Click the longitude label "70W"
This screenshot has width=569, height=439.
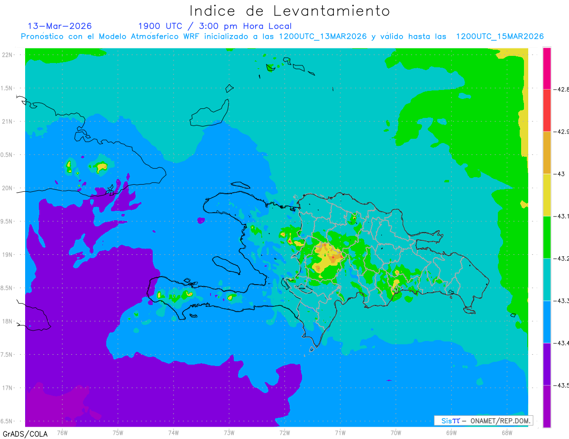(x=395, y=432)
